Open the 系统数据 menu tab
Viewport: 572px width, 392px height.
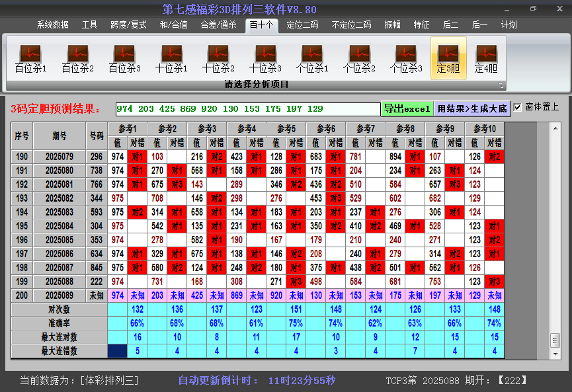pos(52,25)
